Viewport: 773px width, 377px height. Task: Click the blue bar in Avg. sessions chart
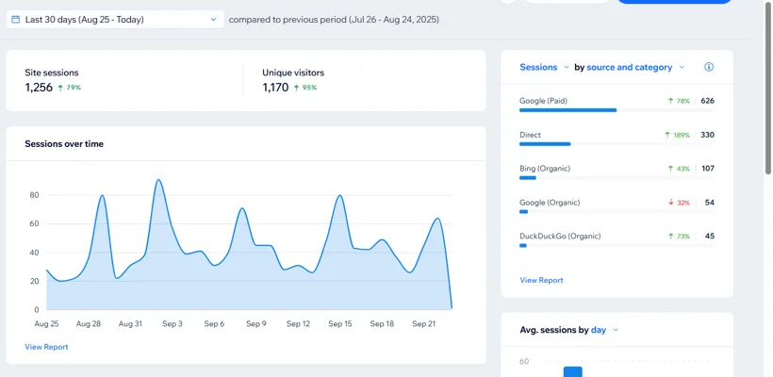coord(573,371)
